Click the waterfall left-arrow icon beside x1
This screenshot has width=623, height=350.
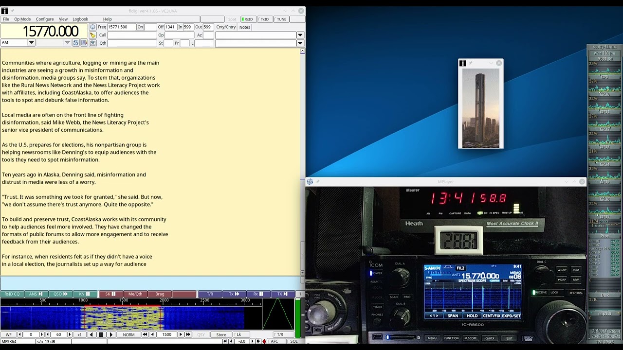[91, 334]
